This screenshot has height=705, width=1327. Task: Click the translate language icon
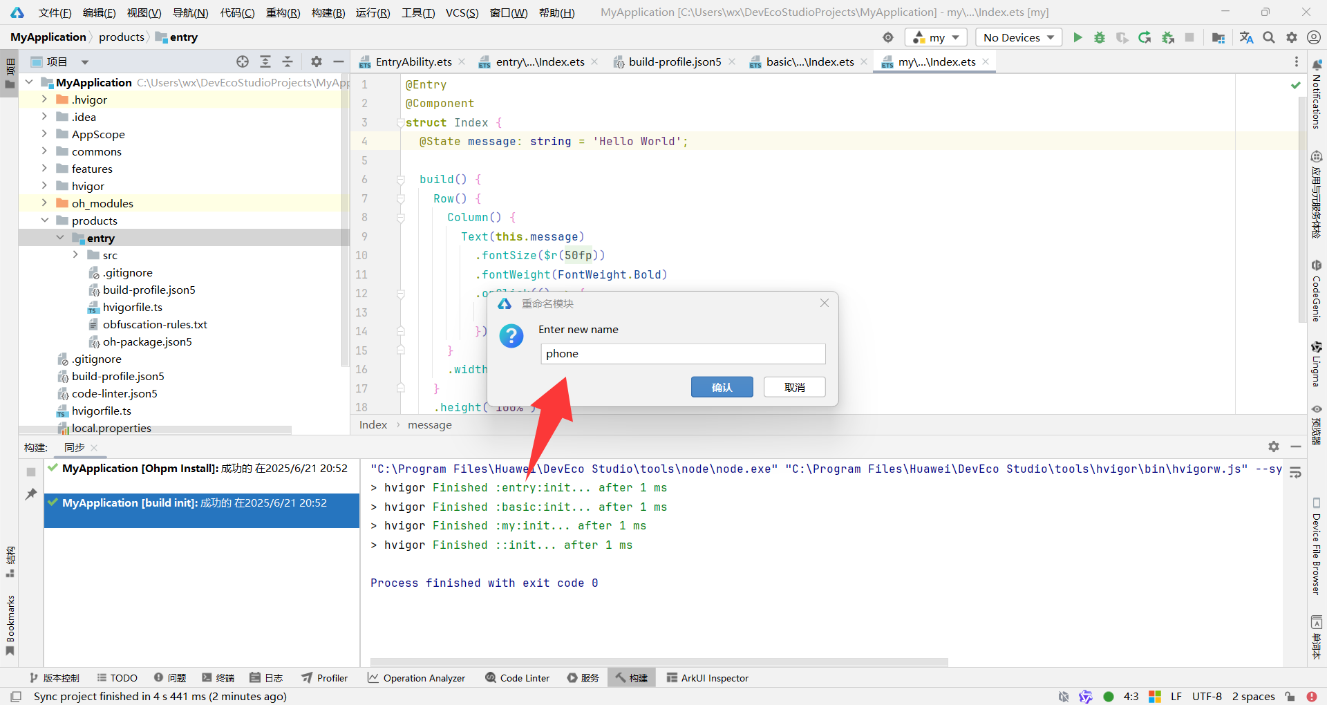(1247, 37)
